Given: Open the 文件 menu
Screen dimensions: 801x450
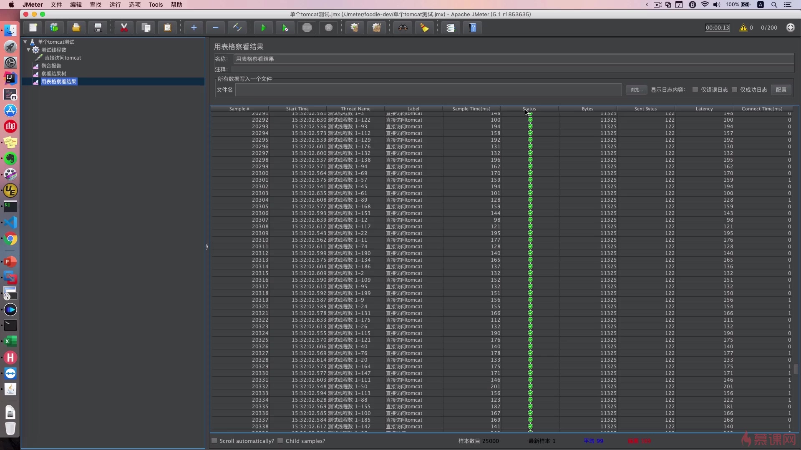Looking at the screenshot, I should 56,5.
